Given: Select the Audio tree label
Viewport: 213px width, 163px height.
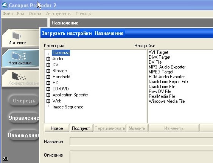Looking at the screenshot, I should 58,59.
